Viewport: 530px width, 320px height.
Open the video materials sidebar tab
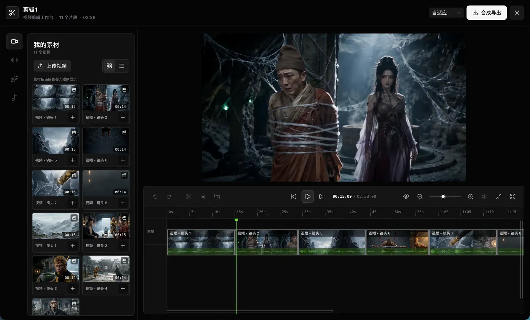(x=14, y=41)
